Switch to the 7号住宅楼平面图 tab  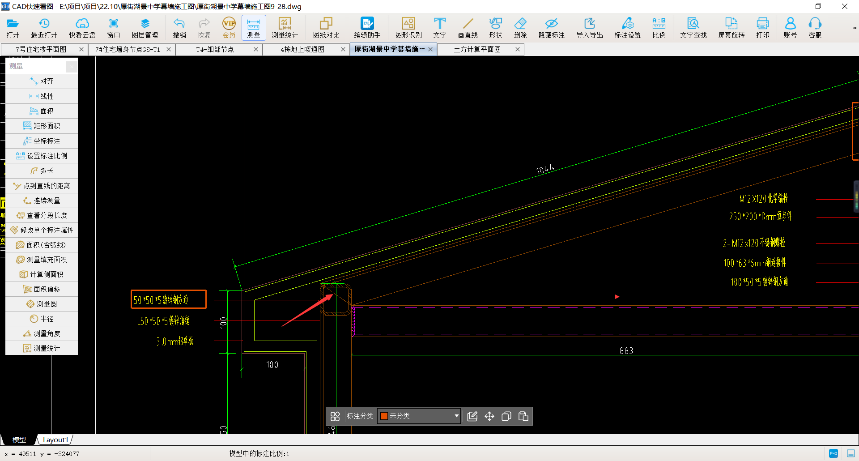click(41, 49)
